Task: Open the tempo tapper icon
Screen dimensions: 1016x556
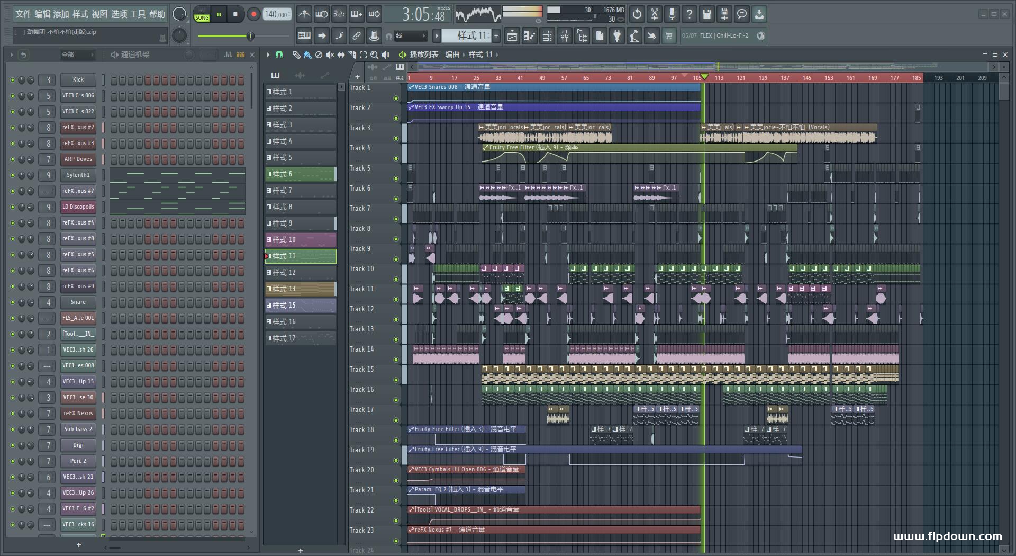Action: [x=634, y=36]
